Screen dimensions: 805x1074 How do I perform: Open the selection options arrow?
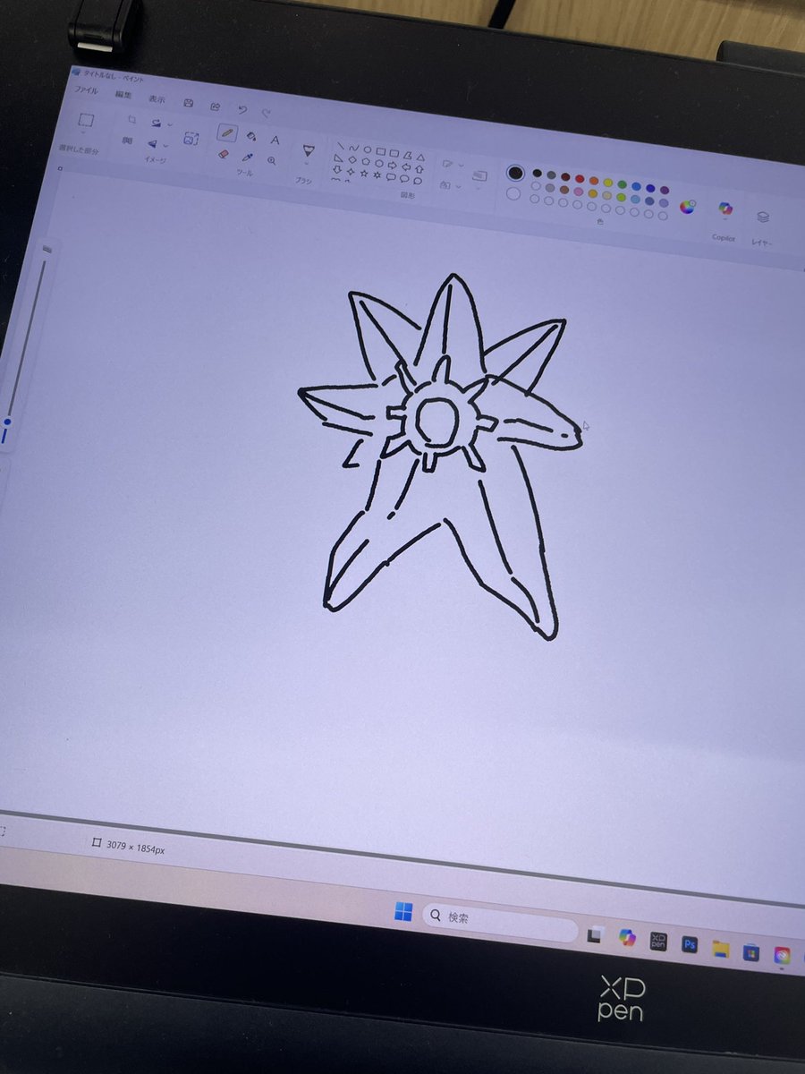[x=83, y=132]
